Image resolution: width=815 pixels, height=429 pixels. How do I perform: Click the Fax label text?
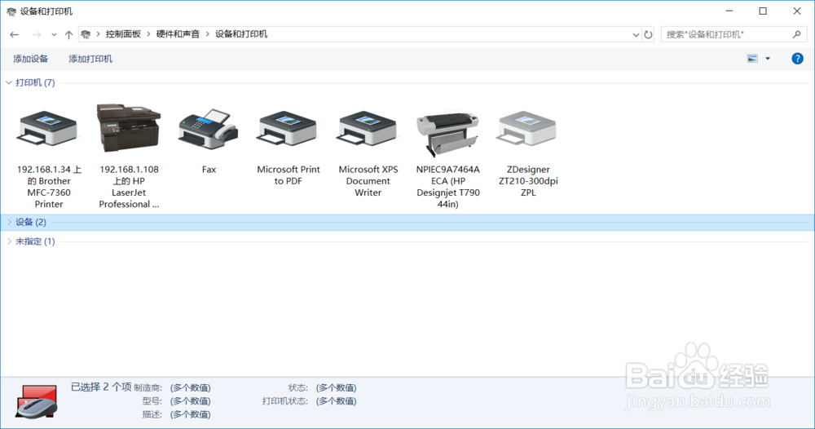(209, 170)
